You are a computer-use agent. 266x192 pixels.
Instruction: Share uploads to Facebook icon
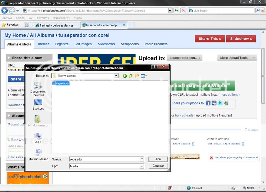208,103
